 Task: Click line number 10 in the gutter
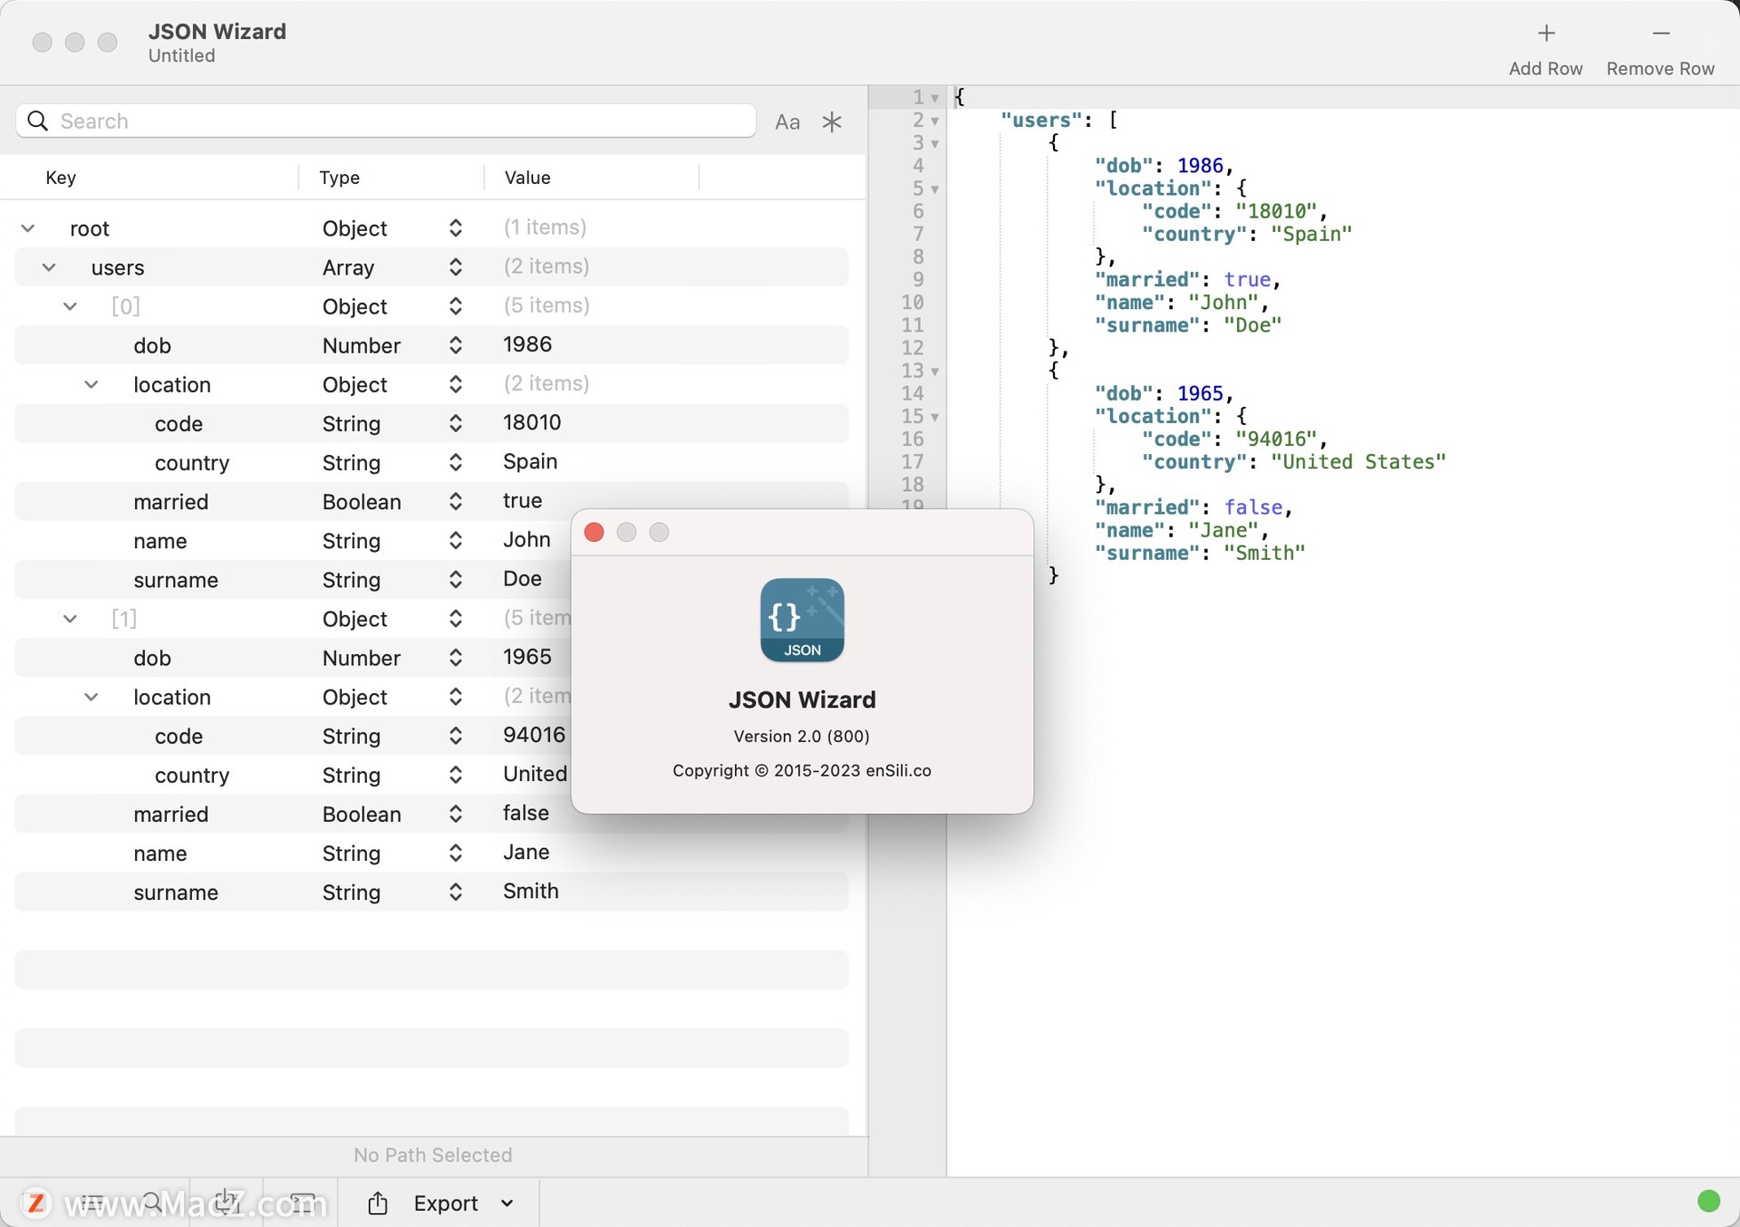coord(913,303)
